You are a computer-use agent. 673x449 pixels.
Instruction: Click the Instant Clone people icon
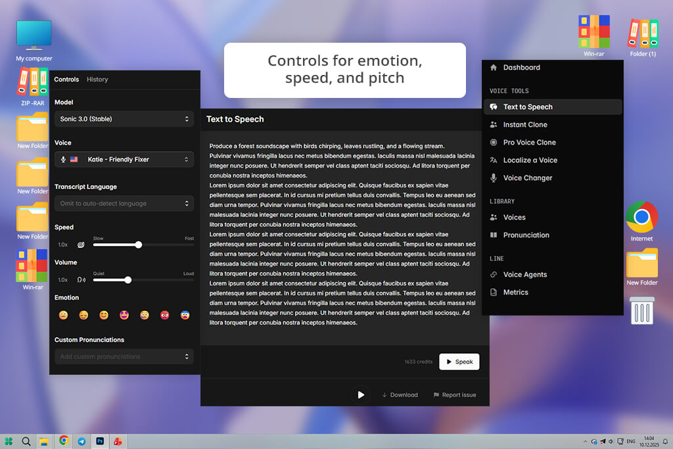point(494,124)
